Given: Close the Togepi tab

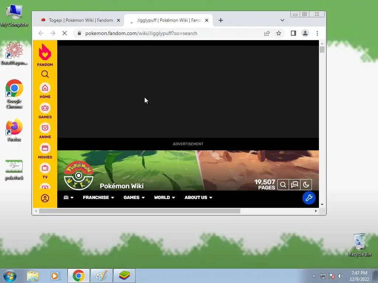Looking at the screenshot, I should click(x=118, y=20).
